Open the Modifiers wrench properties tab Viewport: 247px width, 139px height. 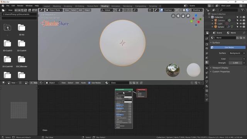tap(207, 77)
